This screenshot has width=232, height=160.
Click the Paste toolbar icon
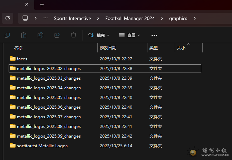[24, 35]
